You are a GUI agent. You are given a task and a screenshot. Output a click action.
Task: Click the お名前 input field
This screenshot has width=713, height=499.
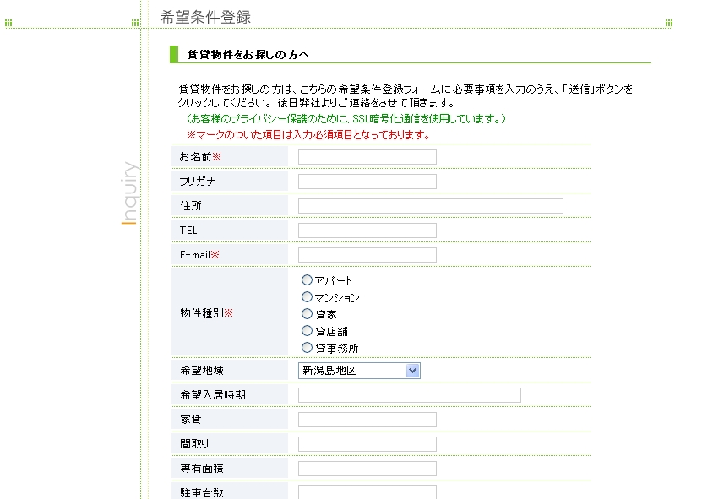pos(367,157)
